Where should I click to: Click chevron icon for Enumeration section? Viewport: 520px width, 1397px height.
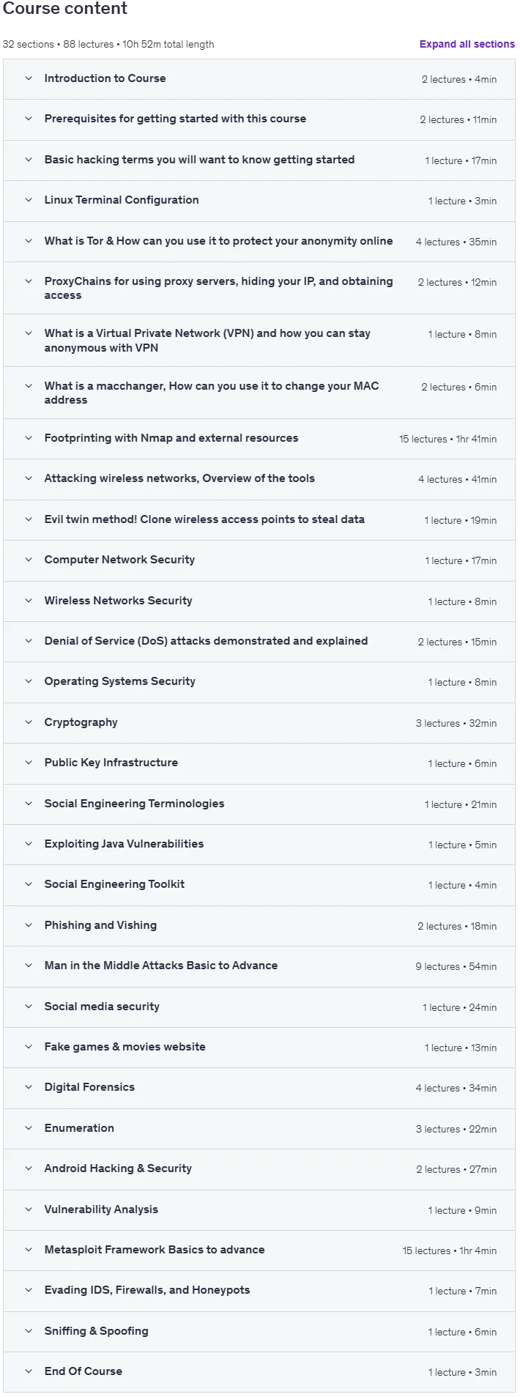click(x=29, y=1128)
